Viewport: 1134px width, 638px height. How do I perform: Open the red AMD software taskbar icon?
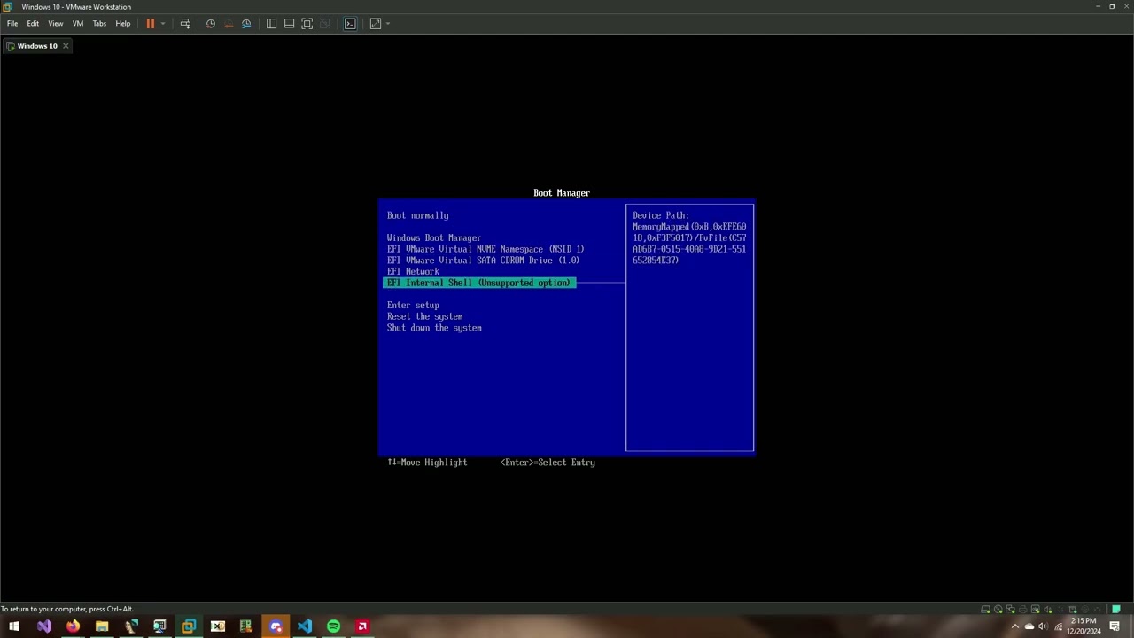(362, 626)
